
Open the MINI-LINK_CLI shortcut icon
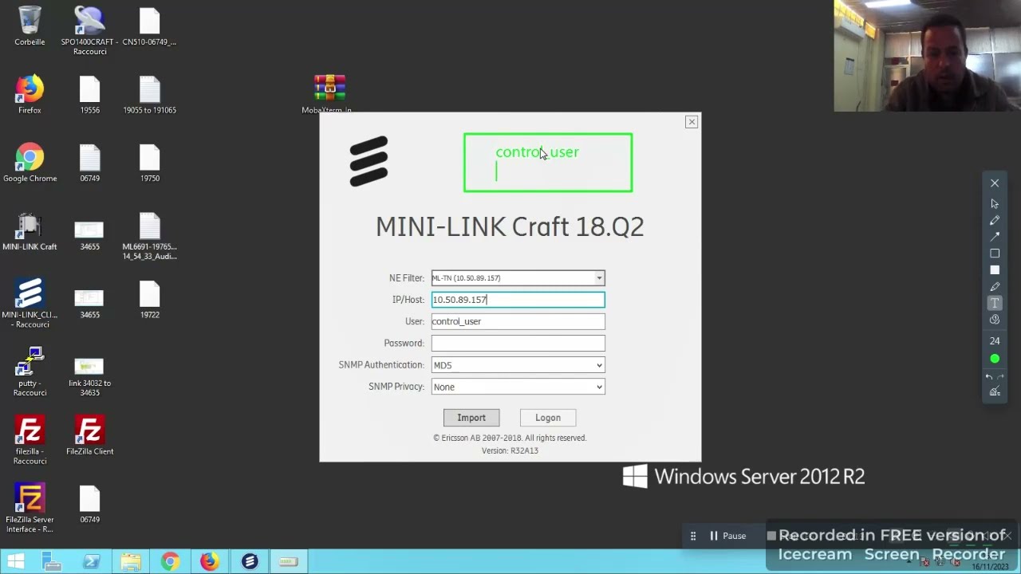tap(30, 303)
